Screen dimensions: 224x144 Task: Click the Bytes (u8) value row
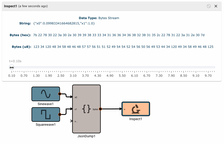[x=123, y=47]
